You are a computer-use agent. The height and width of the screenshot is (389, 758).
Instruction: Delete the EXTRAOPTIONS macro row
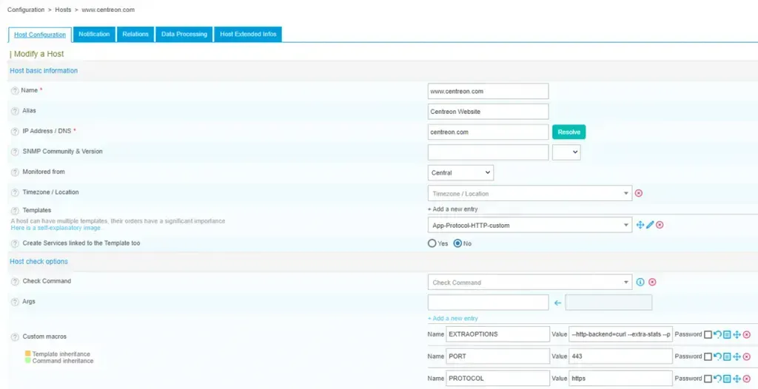(x=746, y=334)
